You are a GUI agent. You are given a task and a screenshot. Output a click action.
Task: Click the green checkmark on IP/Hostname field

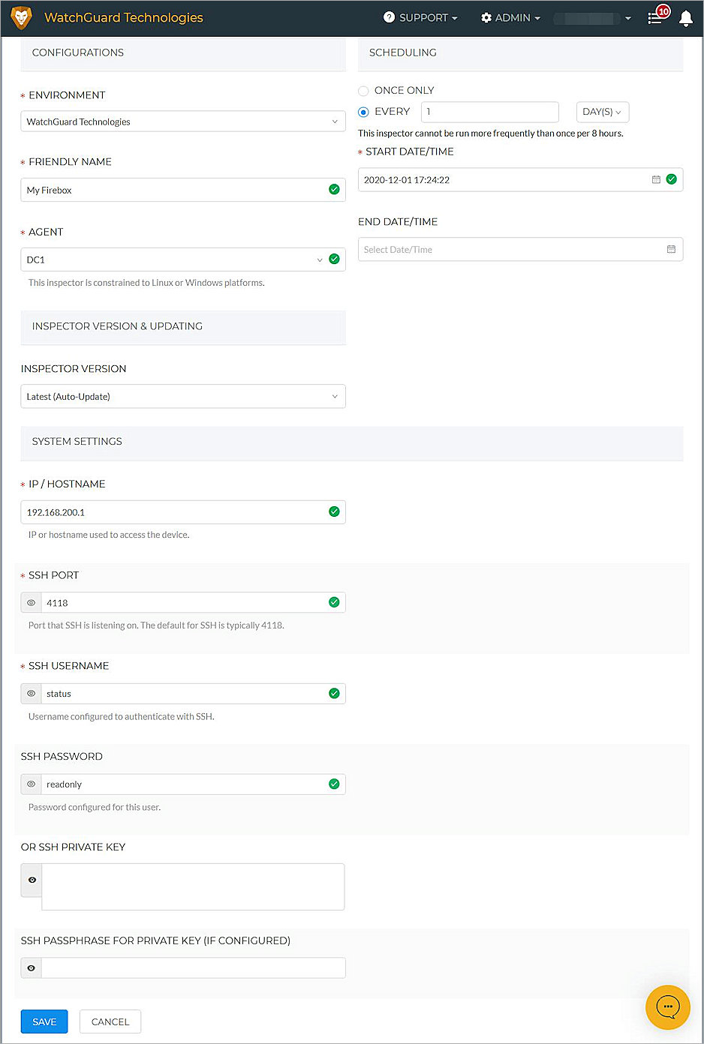click(334, 511)
